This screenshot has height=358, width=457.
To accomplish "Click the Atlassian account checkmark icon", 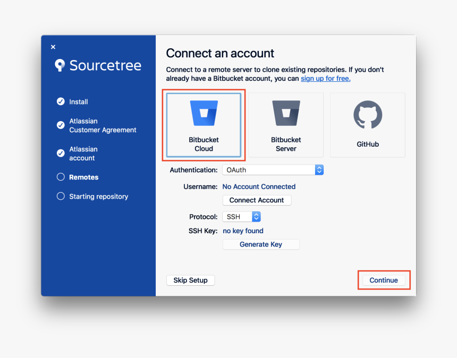I will click(60, 154).
